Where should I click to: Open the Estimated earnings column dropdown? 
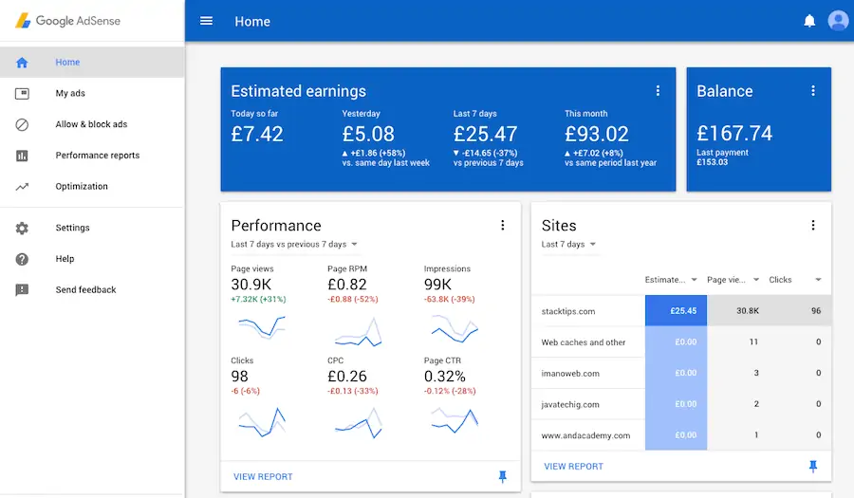click(694, 280)
